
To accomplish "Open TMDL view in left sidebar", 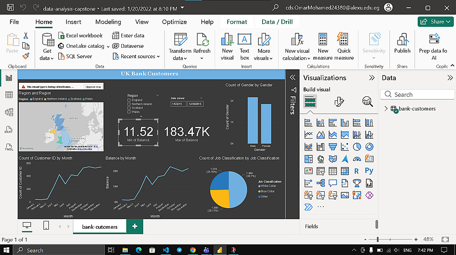I will tap(9, 147).
